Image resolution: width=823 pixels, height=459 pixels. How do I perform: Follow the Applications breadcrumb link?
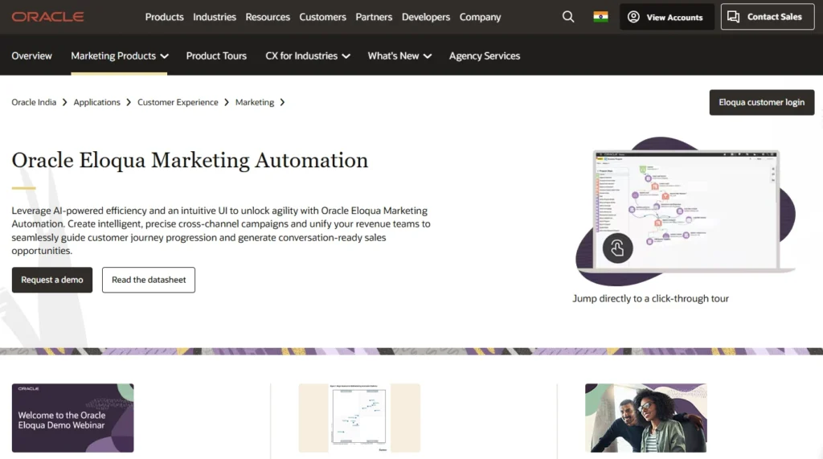tap(96, 102)
